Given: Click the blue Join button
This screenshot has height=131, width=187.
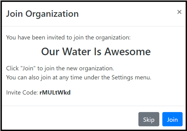Looking at the screenshot, I should pos(172,120).
